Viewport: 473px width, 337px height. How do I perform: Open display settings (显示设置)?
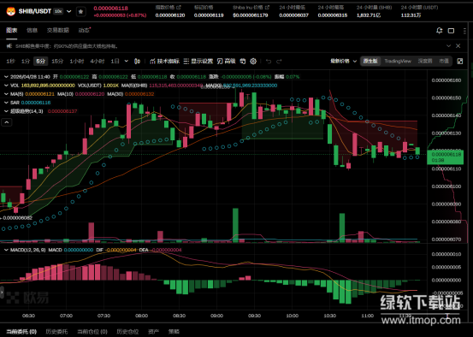click(198, 62)
